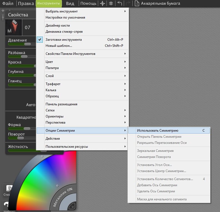
Task: Click Удалить Ось Симметрии
Action: [x=169, y=191]
